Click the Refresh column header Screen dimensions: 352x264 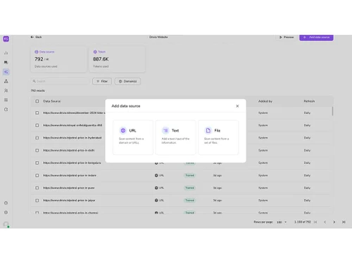309,101
